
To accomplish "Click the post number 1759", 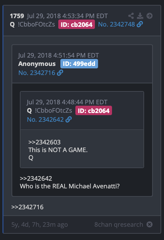I will coord(17,16).
